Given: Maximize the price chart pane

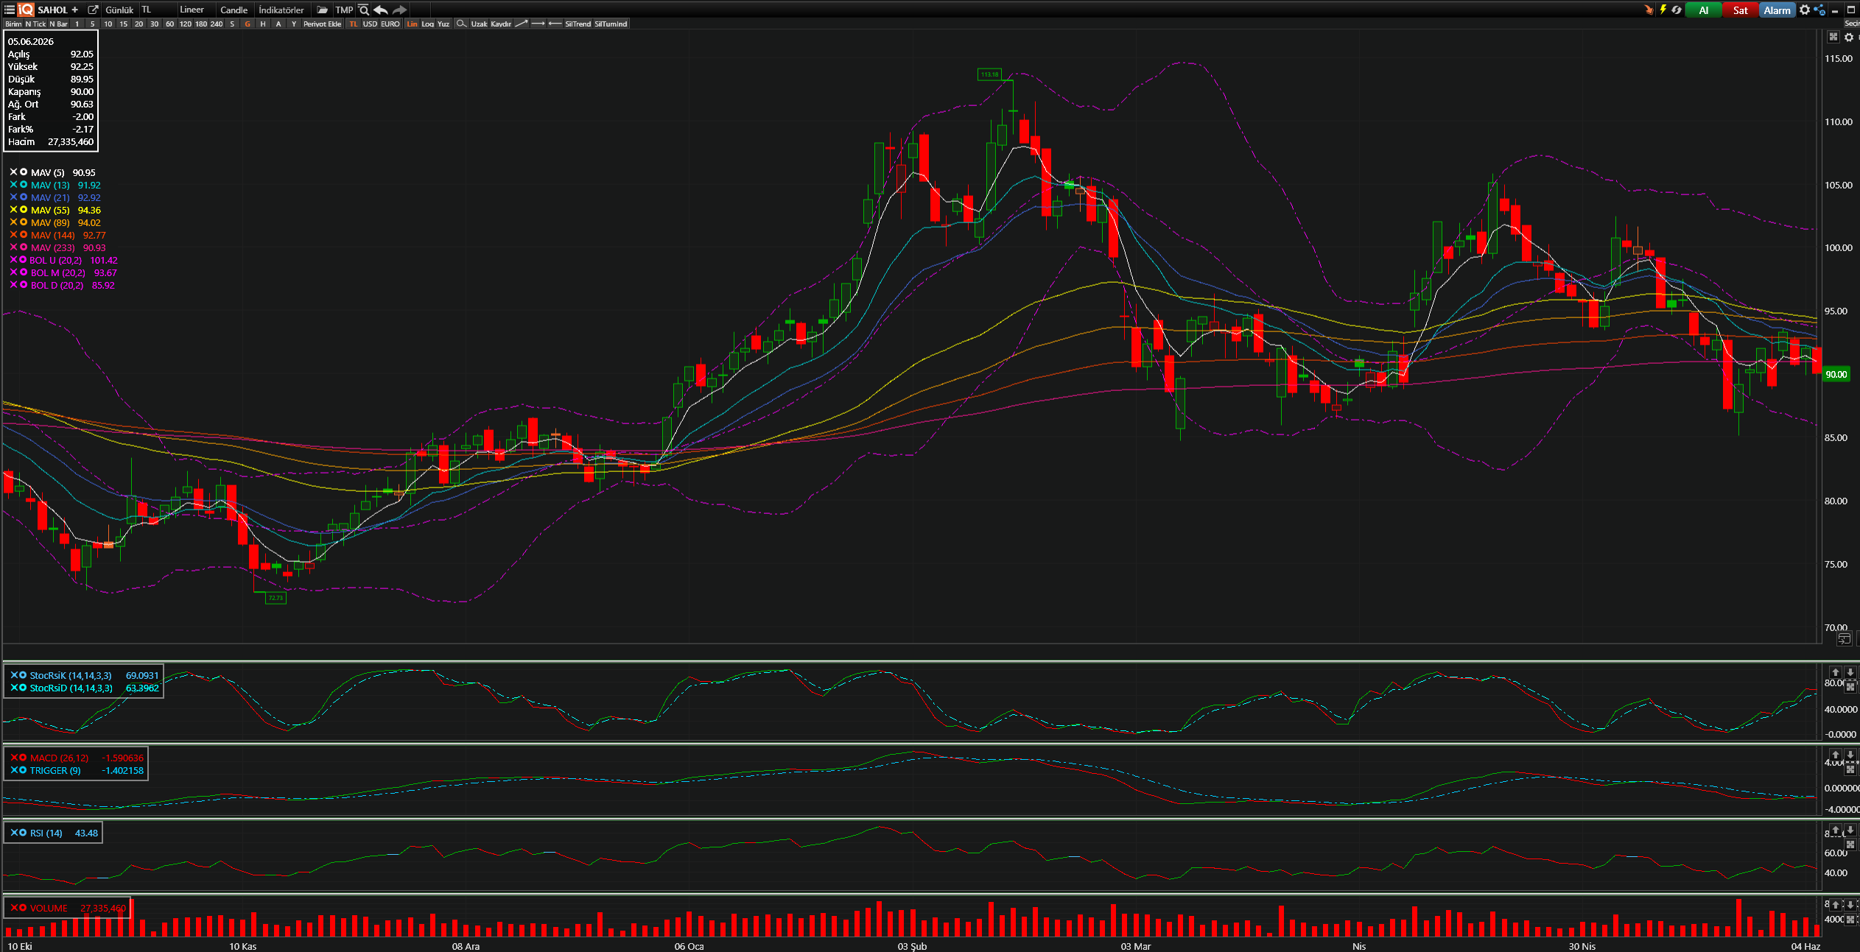Looking at the screenshot, I should 1833,37.
